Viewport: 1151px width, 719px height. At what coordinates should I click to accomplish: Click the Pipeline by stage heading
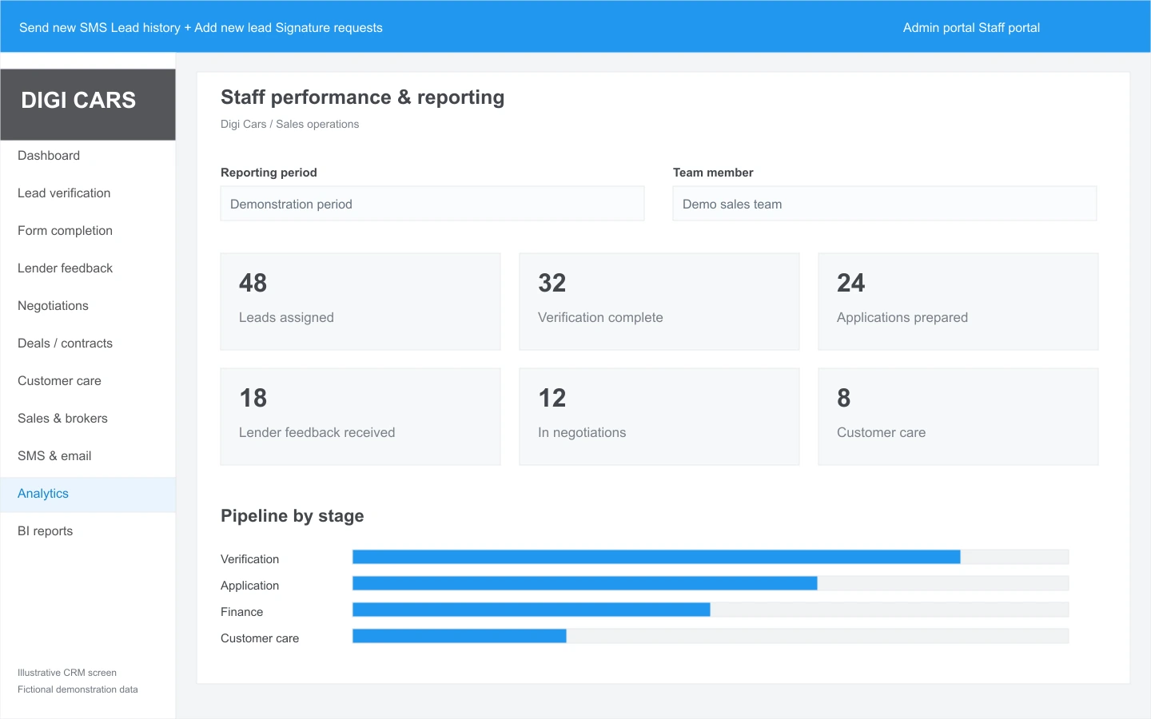[x=293, y=516]
